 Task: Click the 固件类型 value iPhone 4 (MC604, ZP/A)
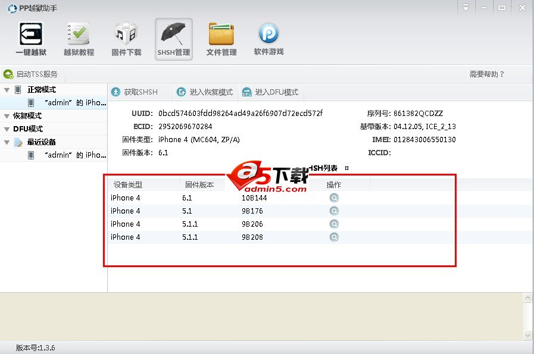tap(199, 140)
